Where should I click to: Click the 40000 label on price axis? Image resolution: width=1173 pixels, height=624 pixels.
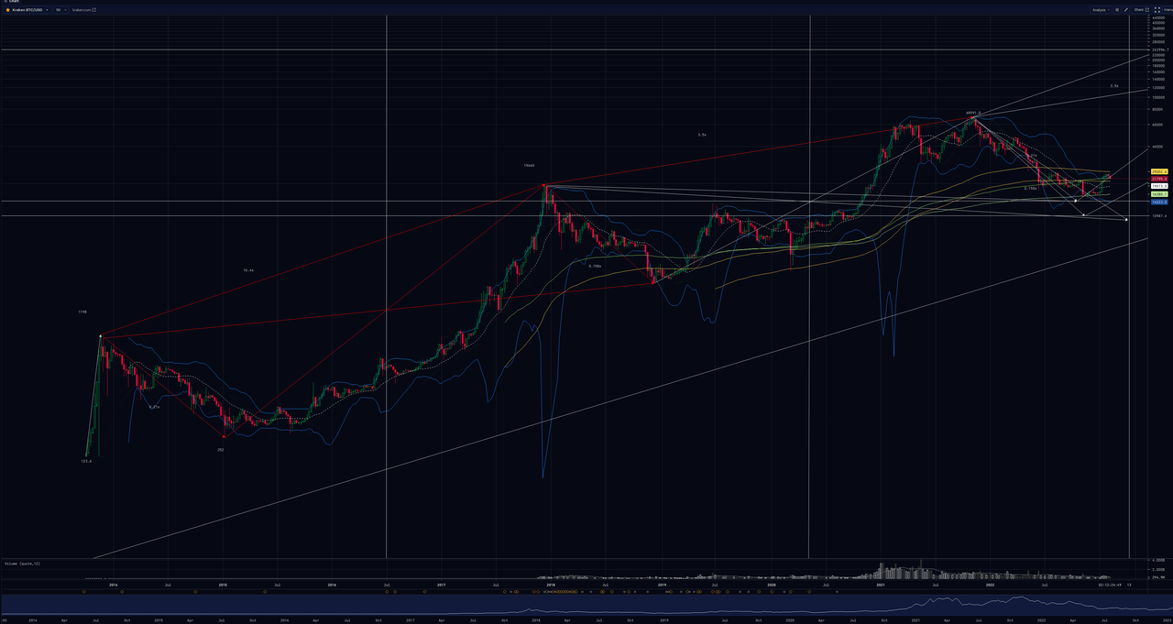pos(1159,147)
